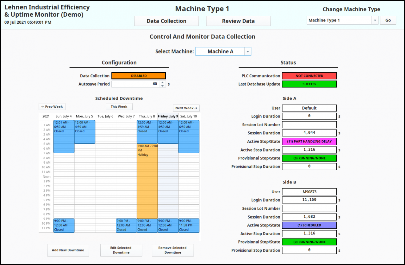Decrease Autosave Period with down arrow
Image resolution: width=405 pixels, height=265 pixels.
pos(162,86)
